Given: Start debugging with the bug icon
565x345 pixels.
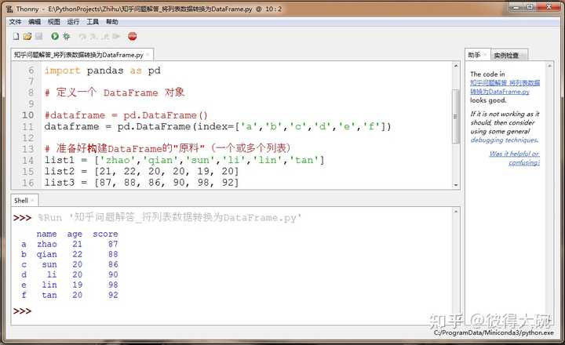Looking at the screenshot, I should tap(66, 36).
